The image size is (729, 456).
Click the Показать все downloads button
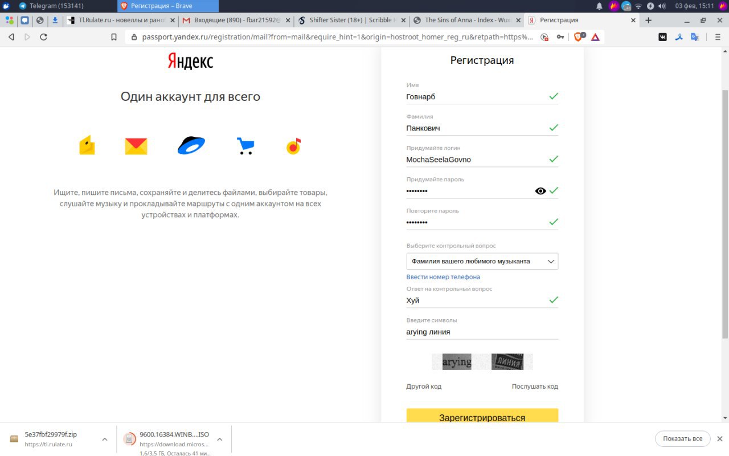pyautogui.click(x=683, y=438)
